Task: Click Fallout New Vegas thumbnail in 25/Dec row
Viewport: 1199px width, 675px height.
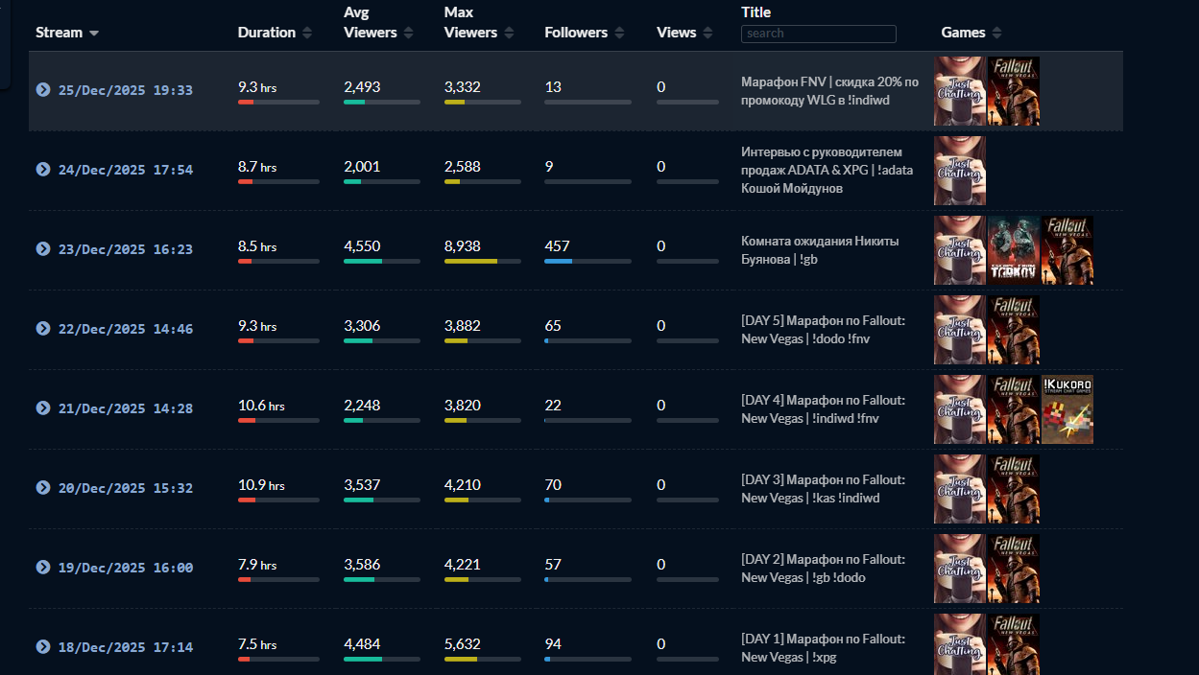Action: [x=1013, y=91]
